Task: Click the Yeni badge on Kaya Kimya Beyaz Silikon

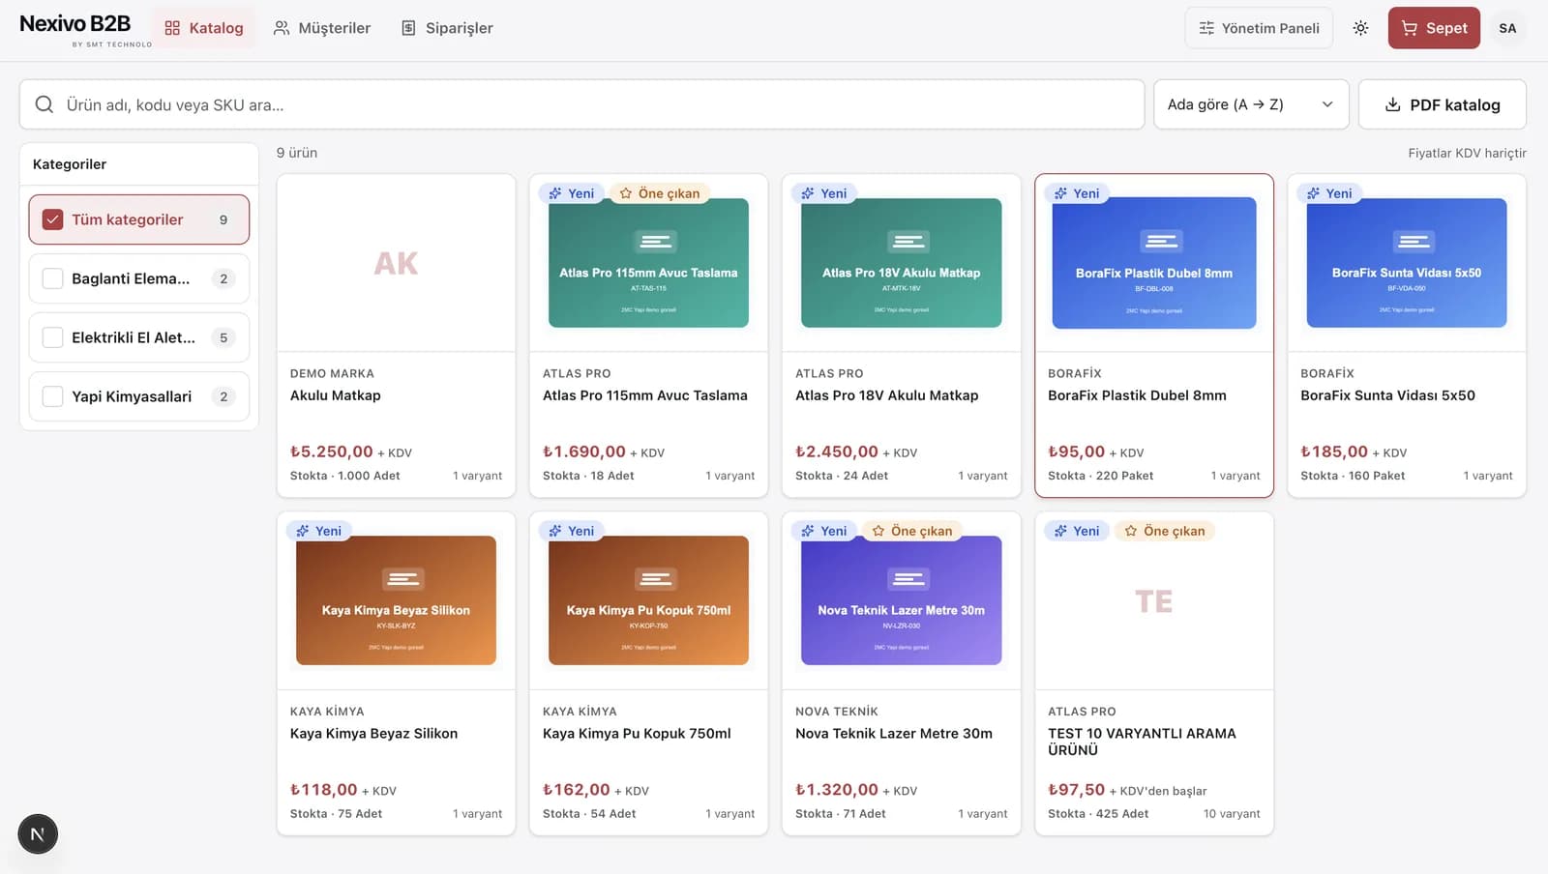Action: click(x=319, y=531)
